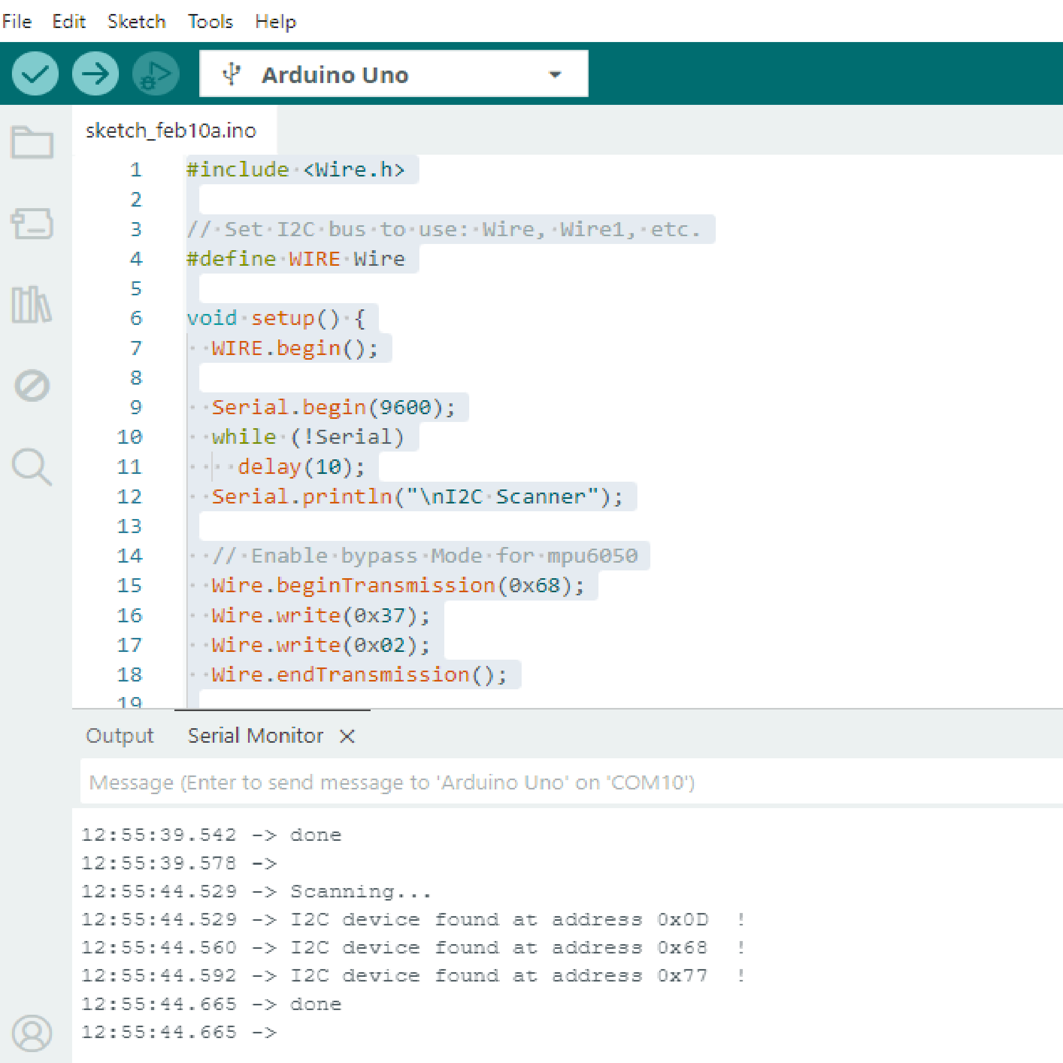1063x1063 pixels.
Task: Close the Serial Monitor tab
Action: [347, 735]
